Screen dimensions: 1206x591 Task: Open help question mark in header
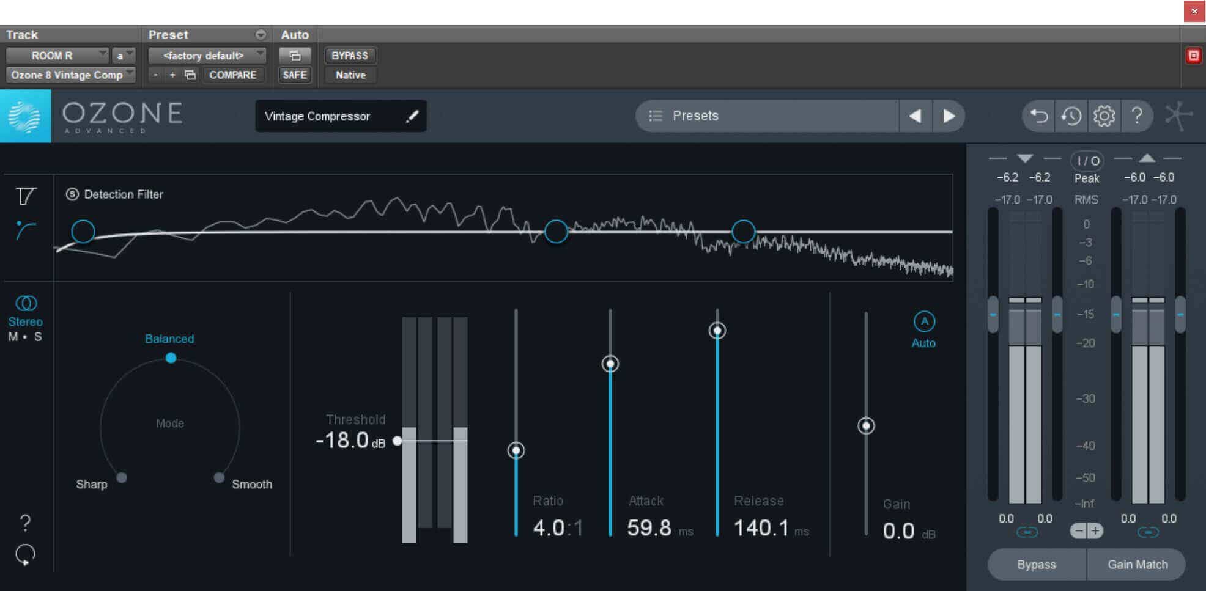[x=1137, y=116]
